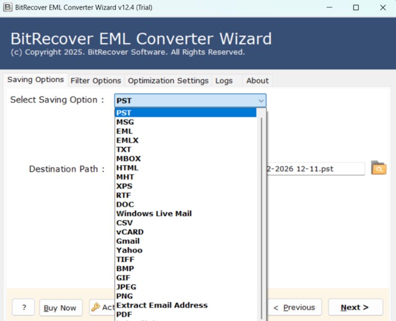Choose the HTML output format
396x321 pixels.
pos(127,168)
